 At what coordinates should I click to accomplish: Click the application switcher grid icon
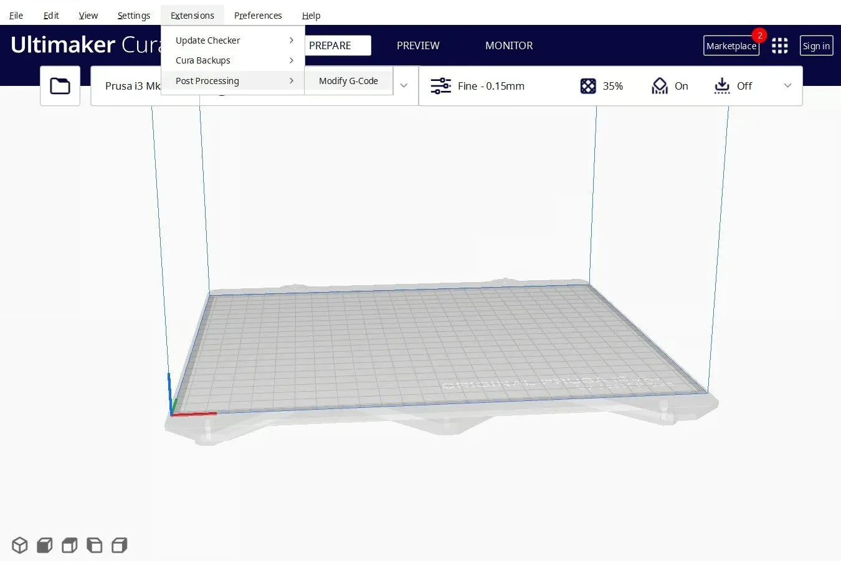pyautogui.click(x=779, y=45)
